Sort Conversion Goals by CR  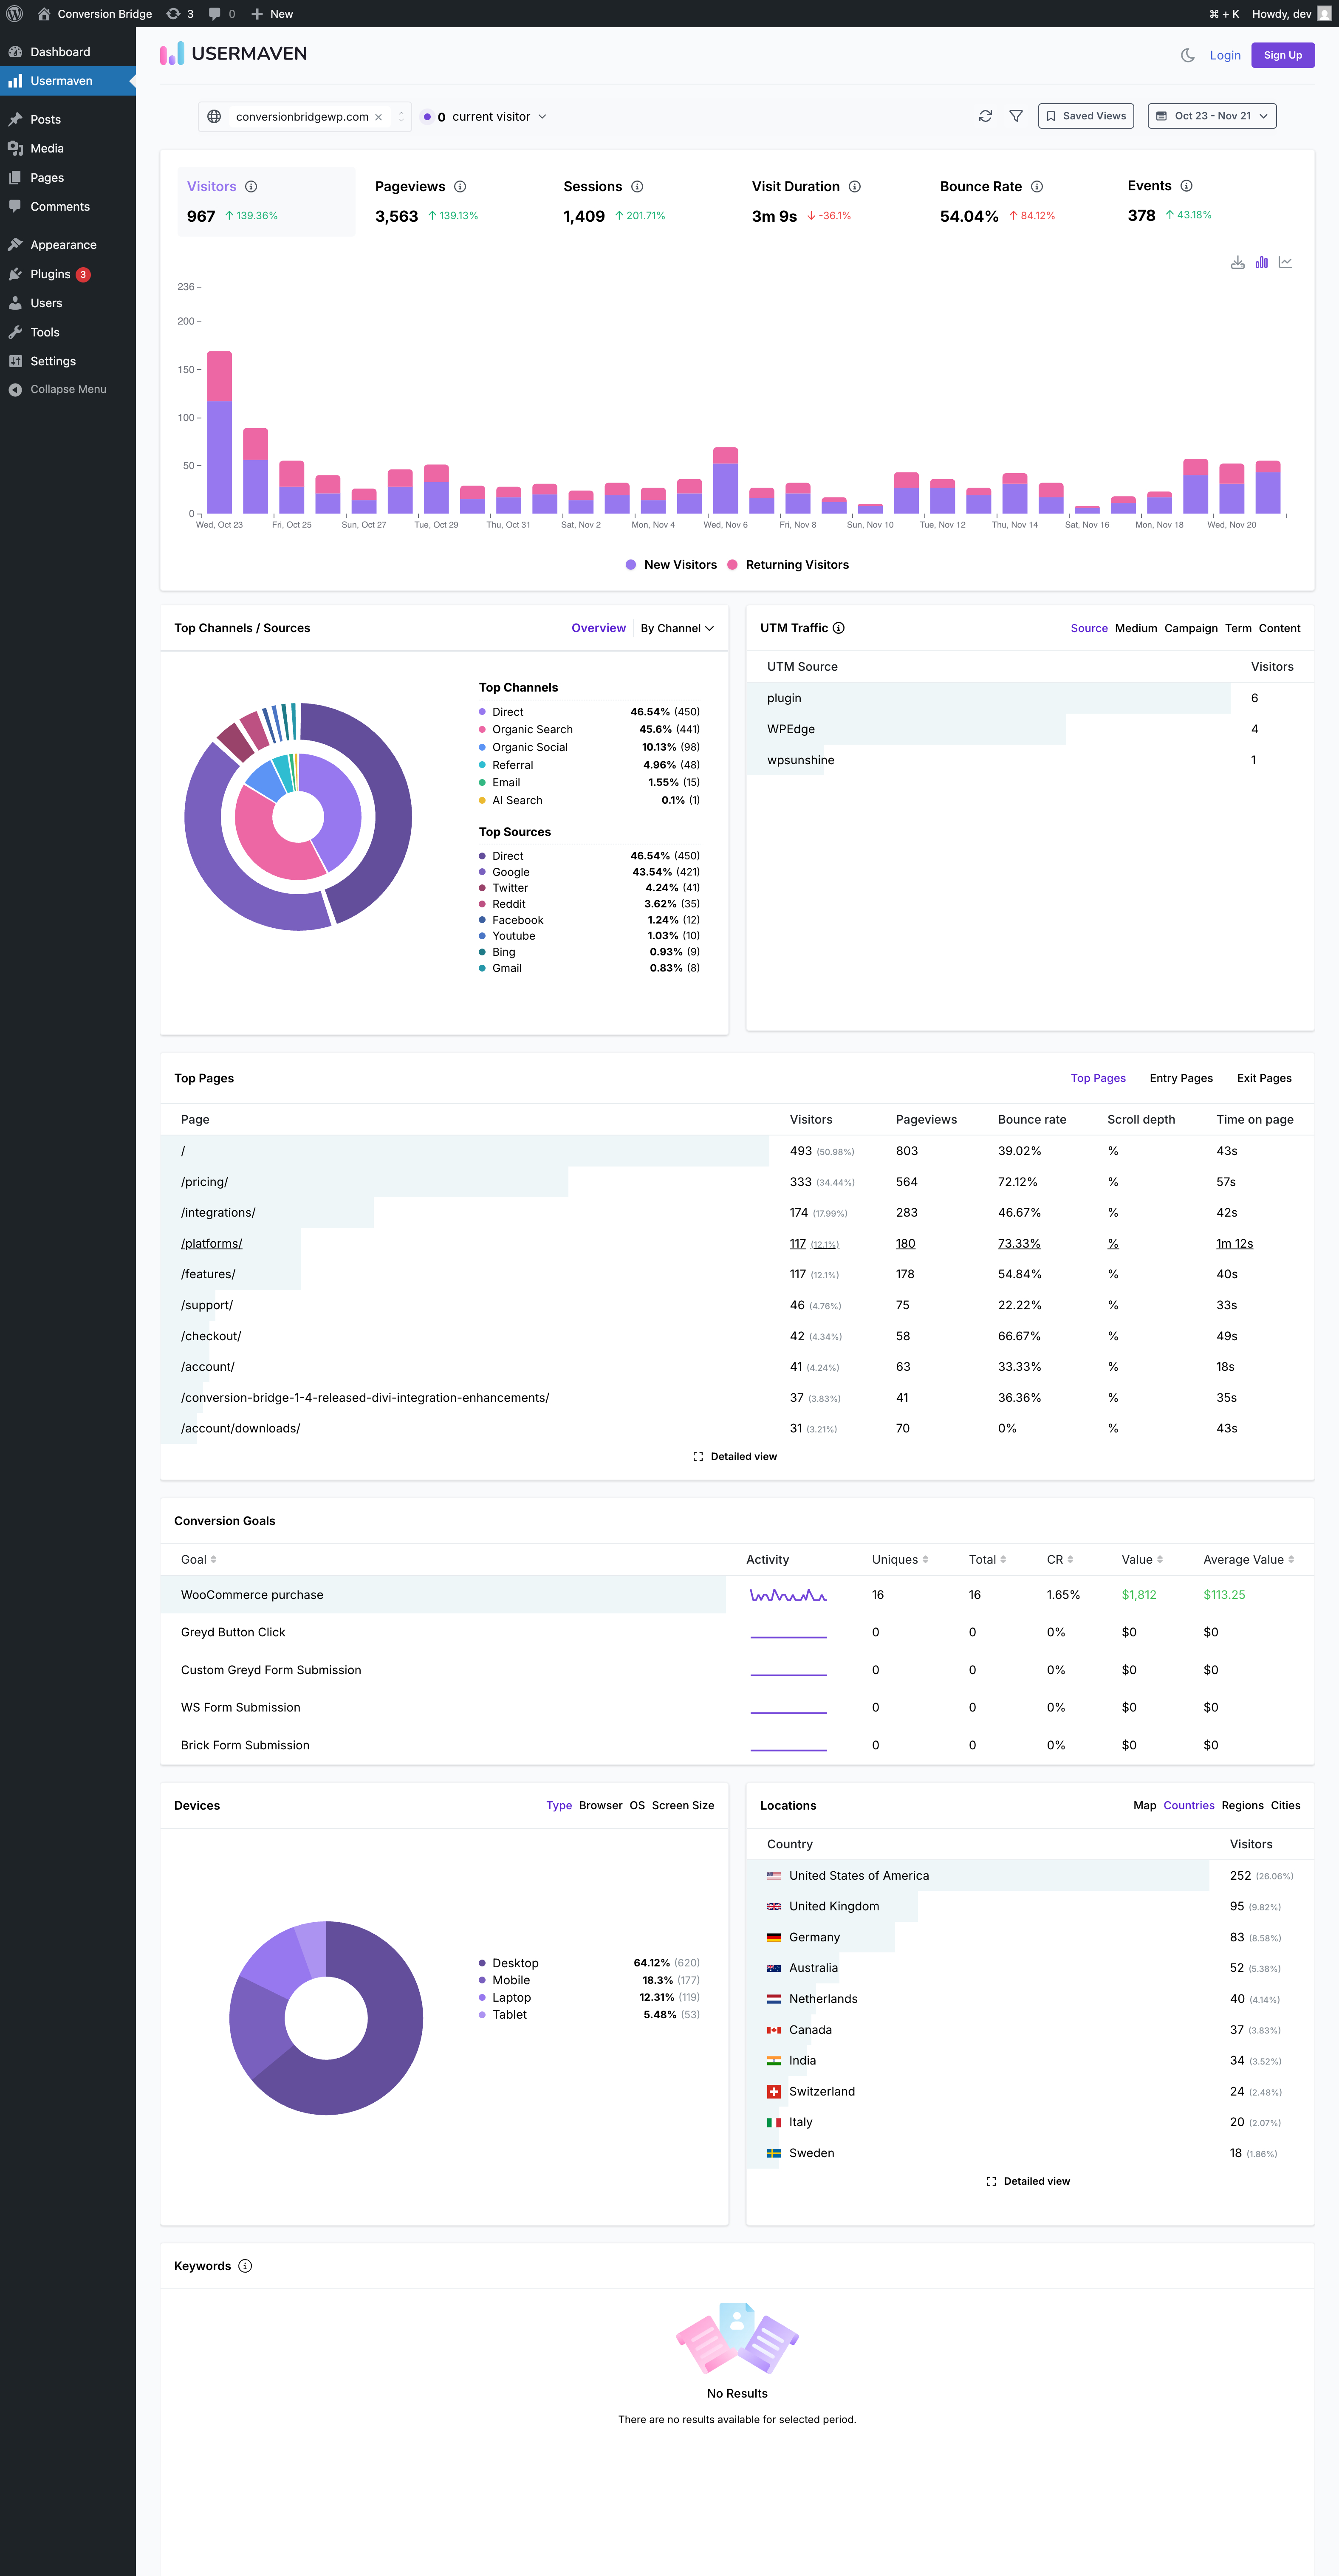tap(1060, 1559)
